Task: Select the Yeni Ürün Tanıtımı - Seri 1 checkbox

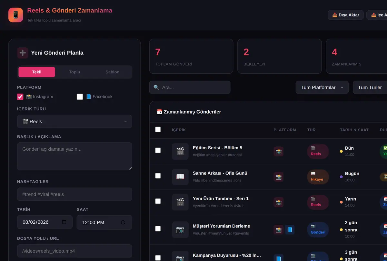Action: click(158, 201)
